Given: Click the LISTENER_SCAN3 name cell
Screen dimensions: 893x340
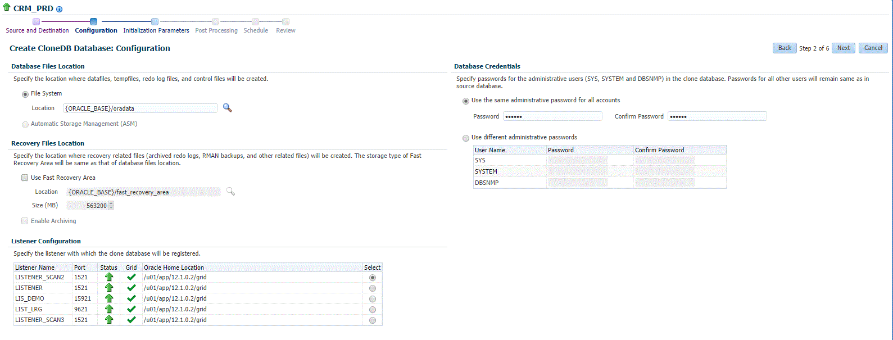Looking at the screenshot, I should tap(43, 320).
